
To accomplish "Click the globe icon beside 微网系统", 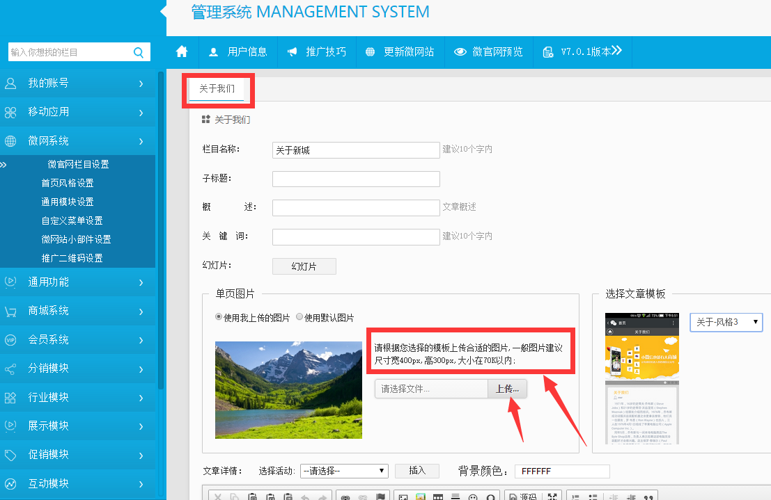I will click(x=10, y=141).
